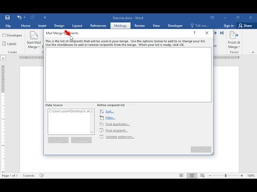
Task: Click the 100% zoom level
Action: pos(251,175)
